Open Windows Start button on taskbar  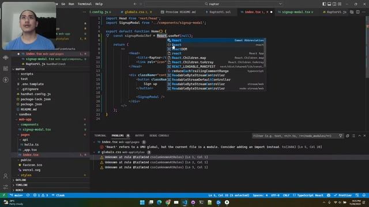(142, 202)
